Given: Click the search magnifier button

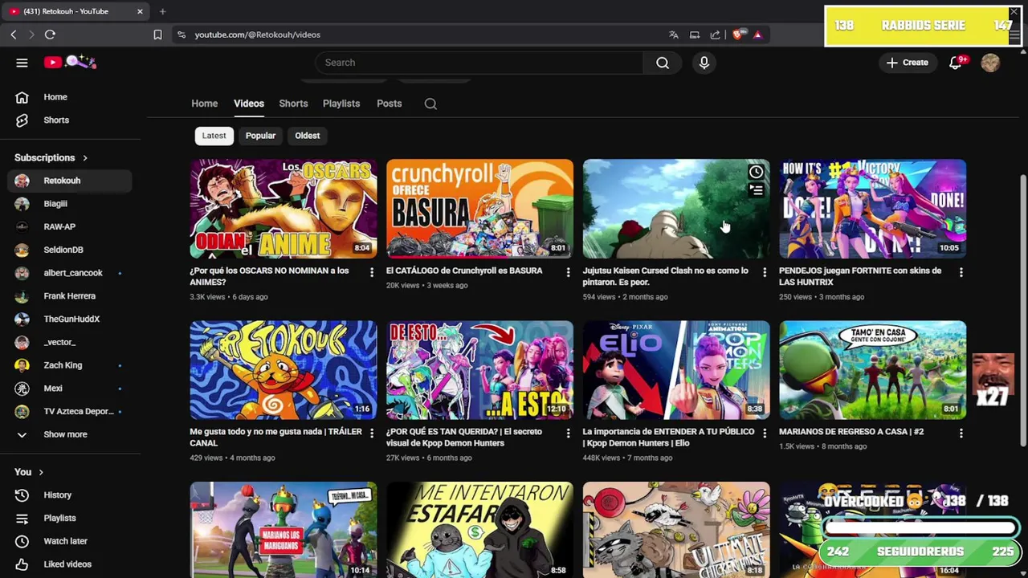Looking at the screenshot, I should coord(663,63).
